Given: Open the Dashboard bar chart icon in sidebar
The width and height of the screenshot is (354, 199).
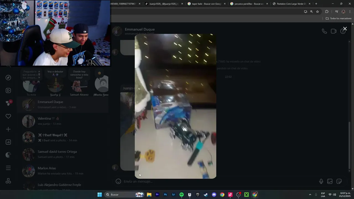Looking at the screenshot, I should 8,142.
